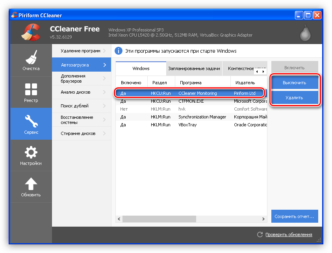Image resolution: width=332 pixels, height=253 pixels.
Task: Sort list by Программа column header
Action: (x=191, y=83)
